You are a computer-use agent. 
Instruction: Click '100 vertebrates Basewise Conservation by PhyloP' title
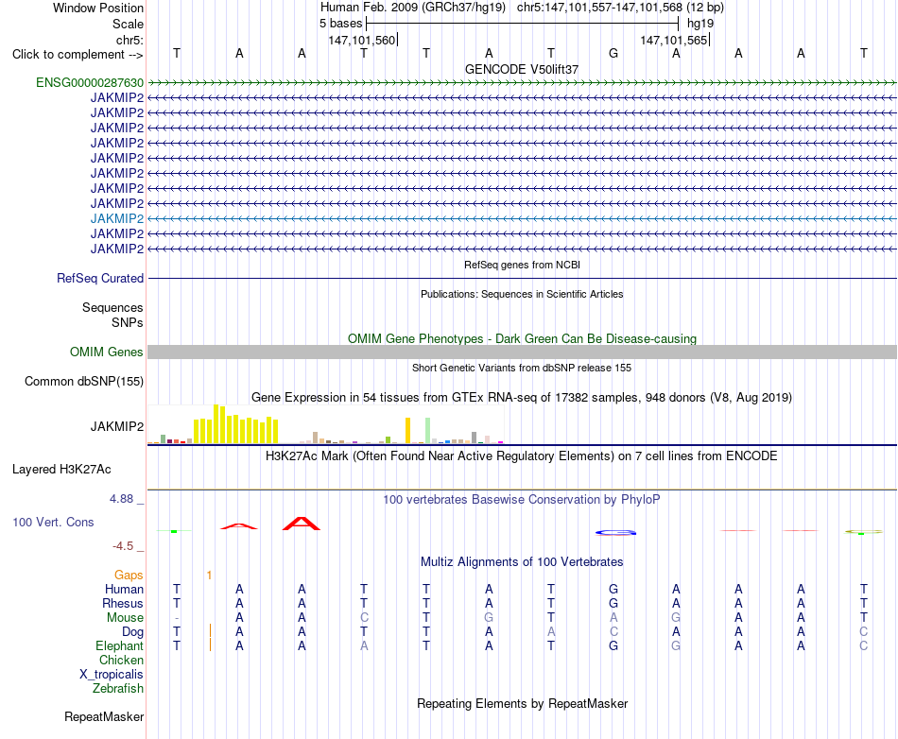(x=522, y=500)
